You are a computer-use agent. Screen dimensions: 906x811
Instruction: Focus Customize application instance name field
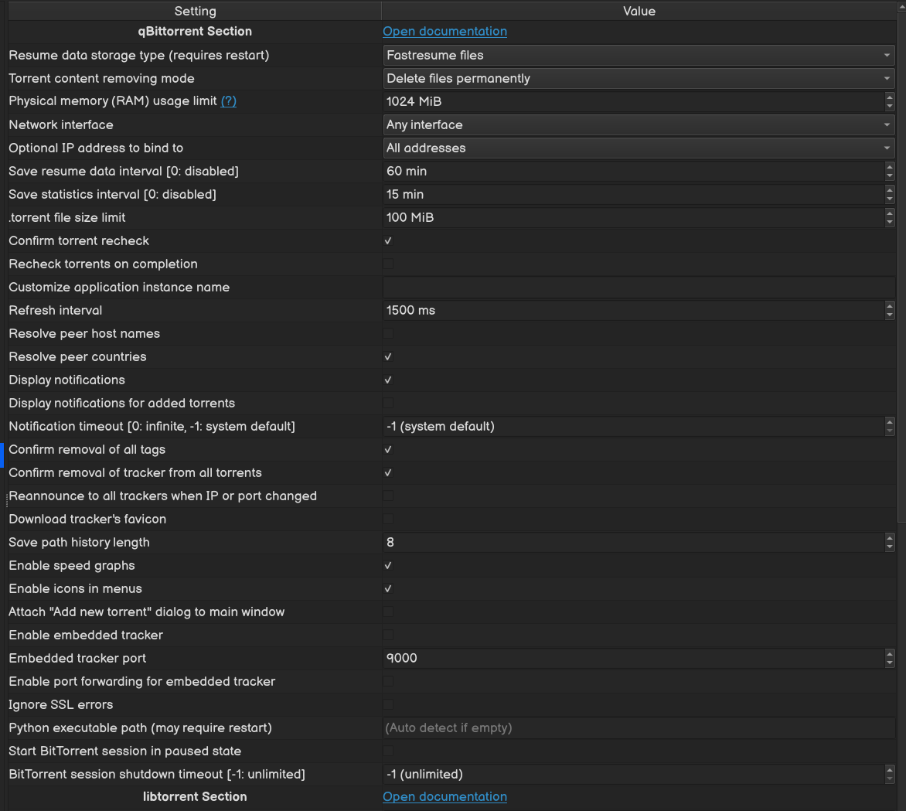pos(639,288)
